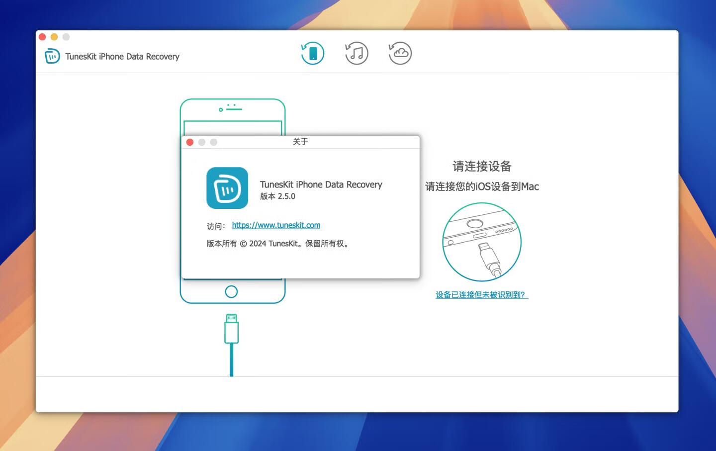Close the main TunesKit window

point(42,37)
